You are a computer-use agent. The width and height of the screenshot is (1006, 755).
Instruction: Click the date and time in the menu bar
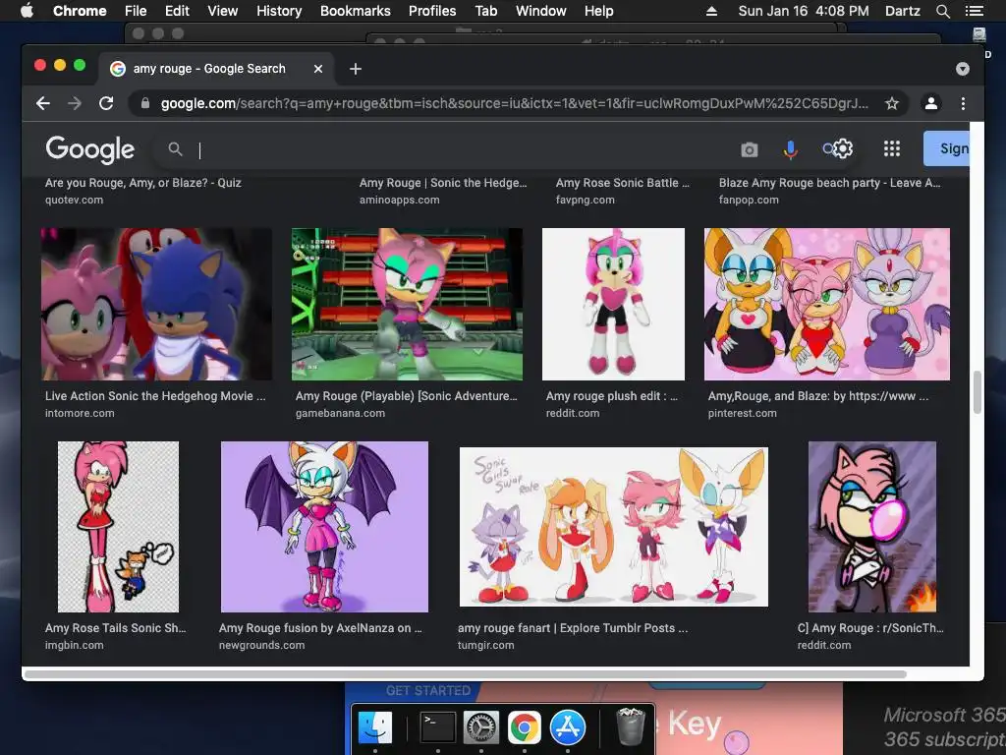804,11
